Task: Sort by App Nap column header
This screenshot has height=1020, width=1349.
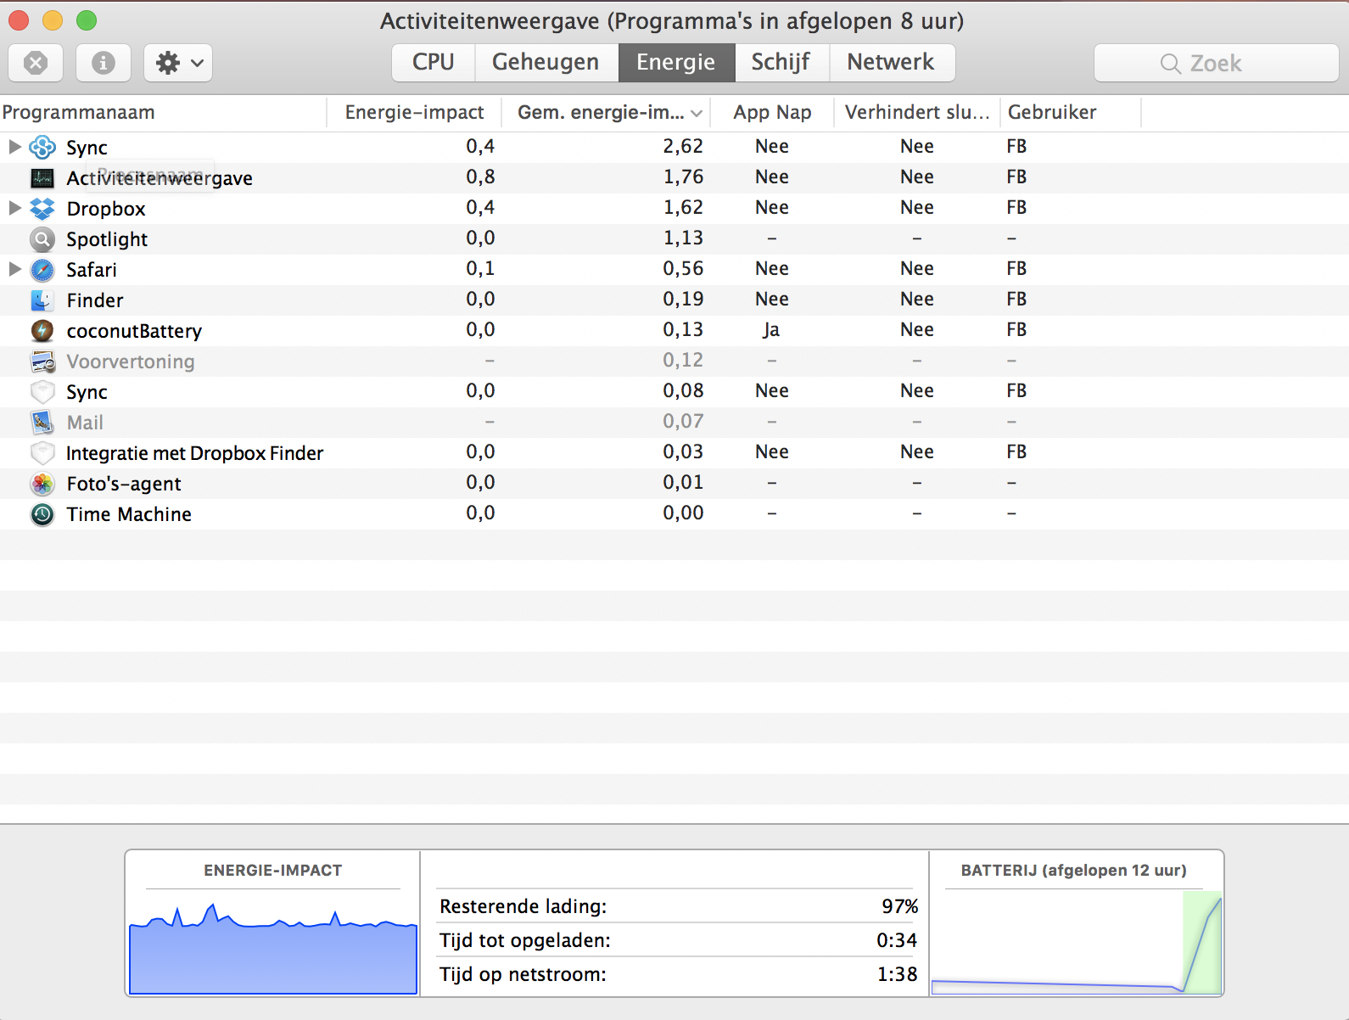Action: tap(772, 113)
